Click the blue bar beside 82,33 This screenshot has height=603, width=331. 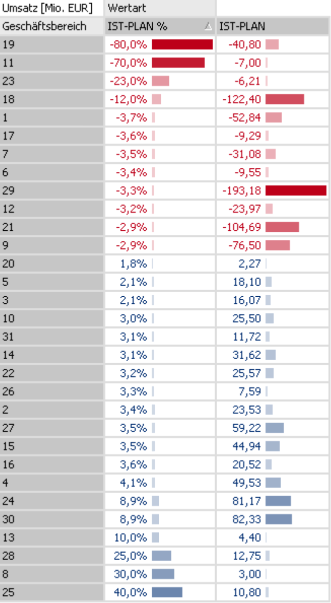click(x=279, y=520)
